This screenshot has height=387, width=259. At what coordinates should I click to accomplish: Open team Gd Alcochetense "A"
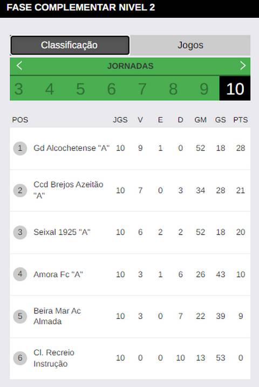[x=71, y=148]
